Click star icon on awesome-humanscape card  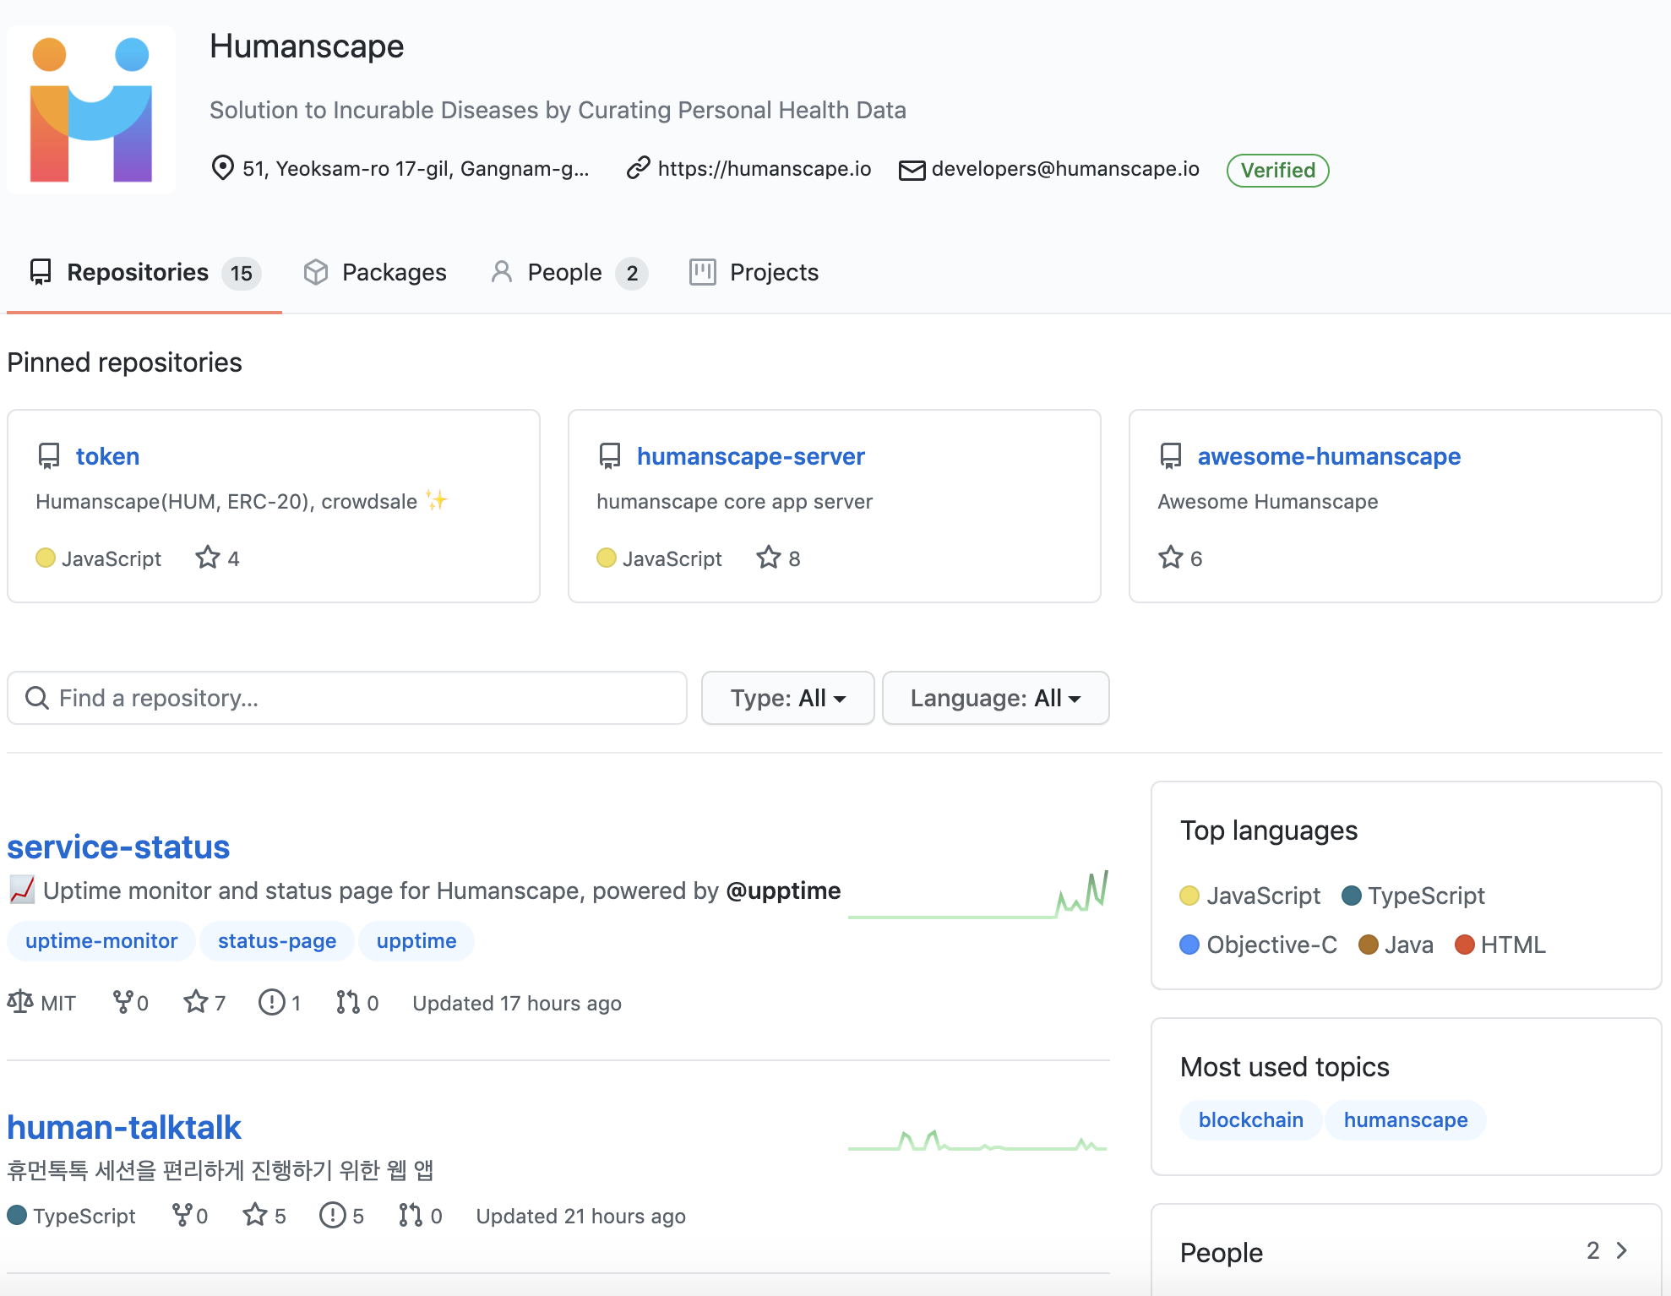point(1170,558)
